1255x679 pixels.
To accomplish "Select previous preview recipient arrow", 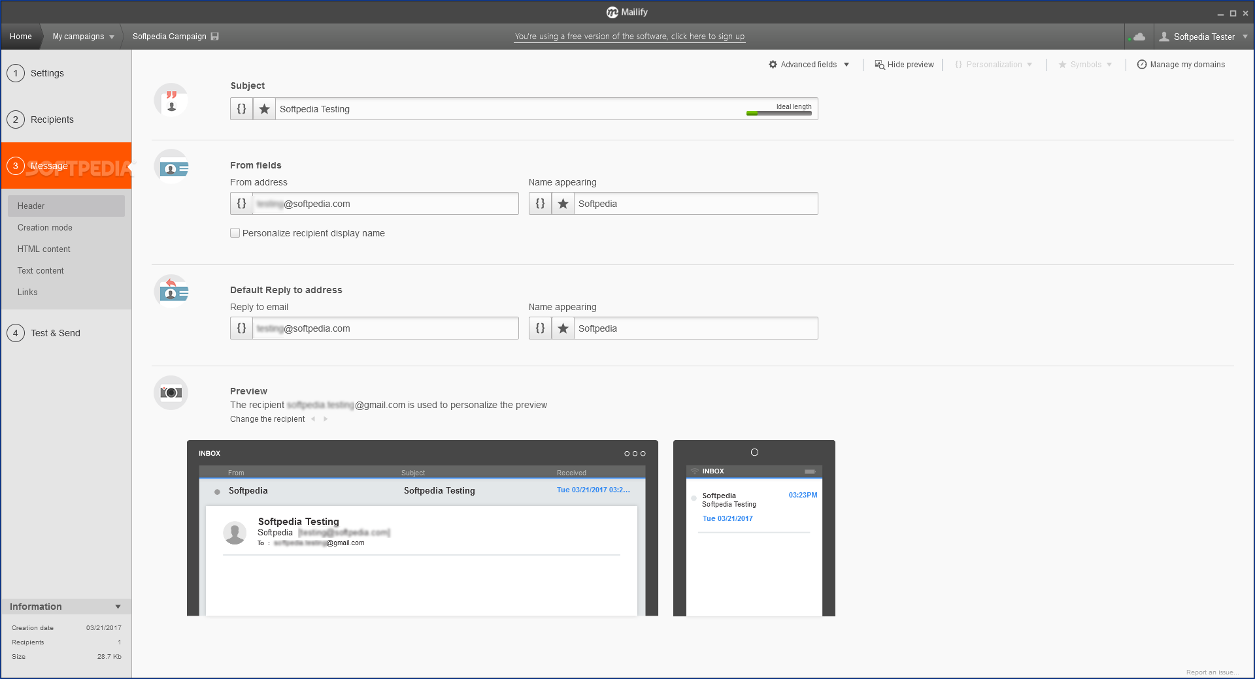I will pyautogui.click(x=313, y=419).
